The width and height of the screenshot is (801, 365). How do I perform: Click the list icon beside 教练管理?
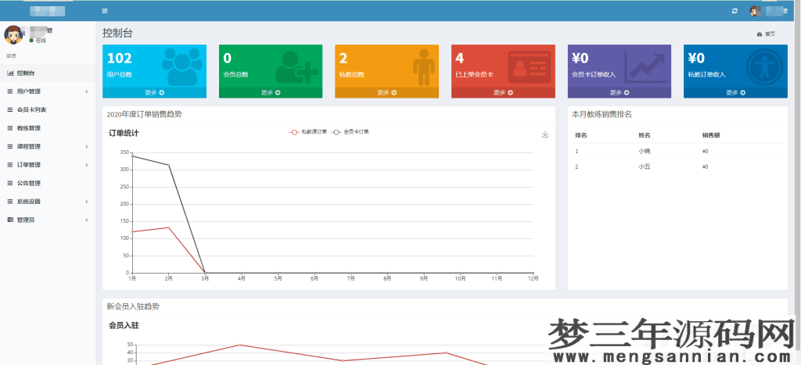coord(10,128)
